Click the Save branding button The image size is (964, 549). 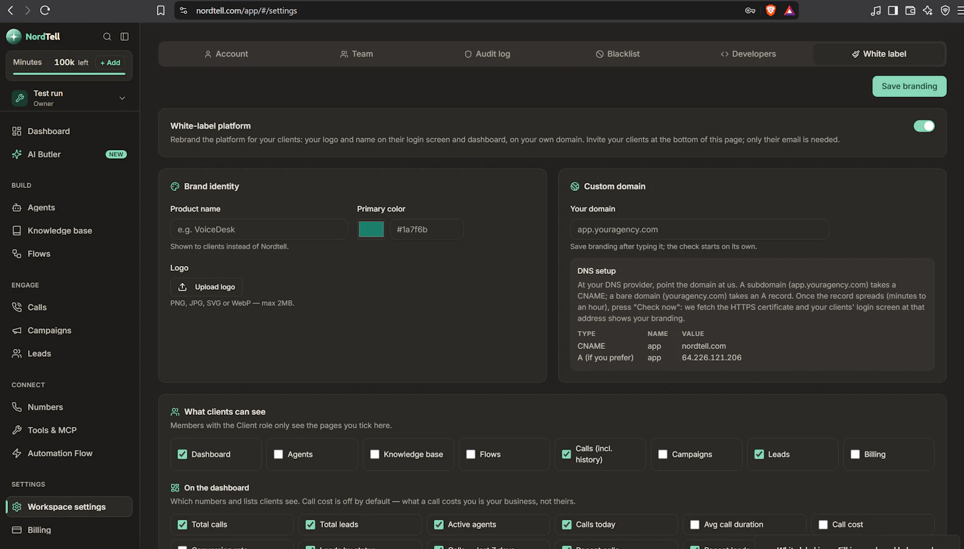click(909, 86)
